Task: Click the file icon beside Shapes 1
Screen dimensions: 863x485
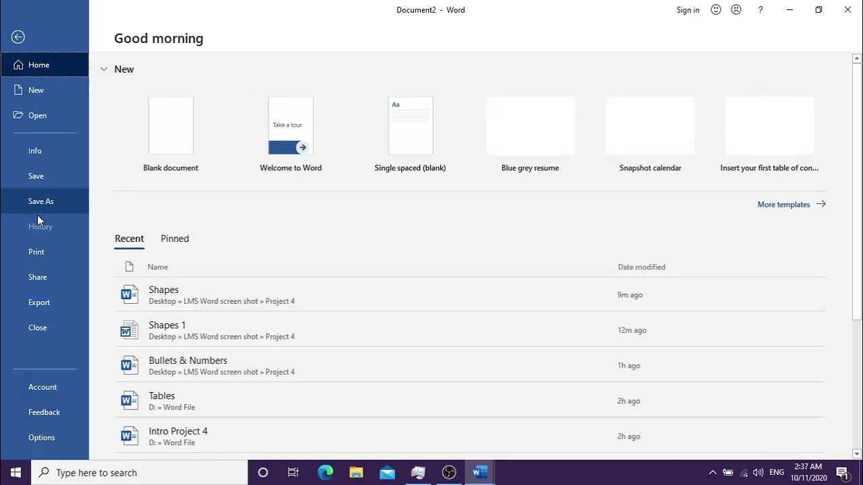Action: coord(129,330)
